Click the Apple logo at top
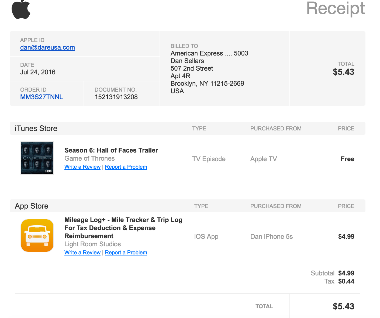380x318 pixels. pos(21,10)
